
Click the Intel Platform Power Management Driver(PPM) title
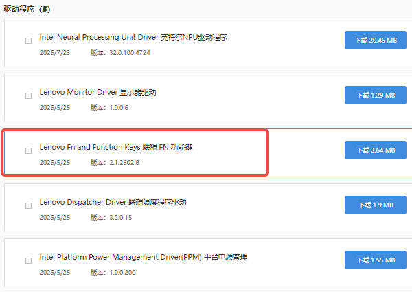(x=144, y=257)
